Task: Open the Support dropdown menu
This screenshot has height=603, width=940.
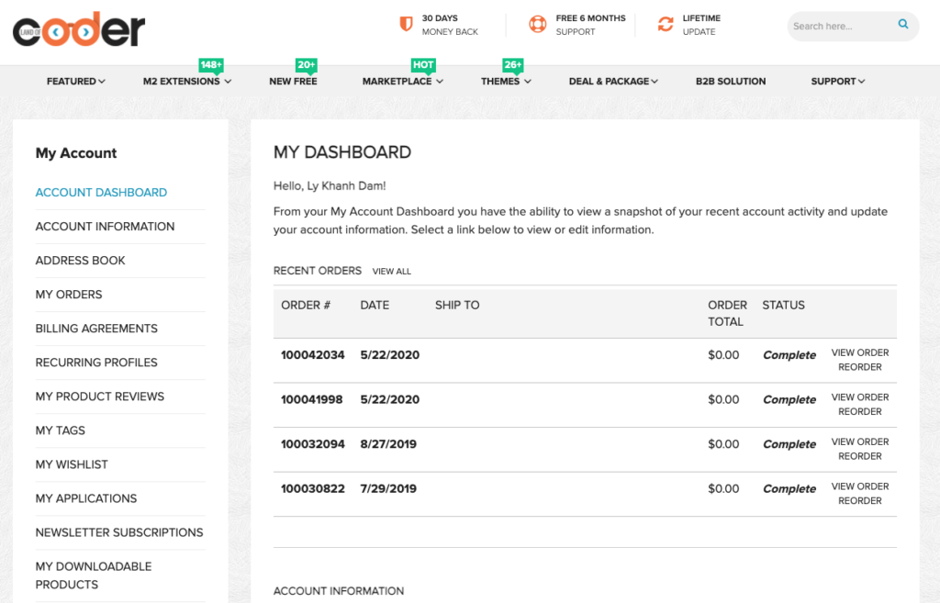Action: [x=837, y=82]
